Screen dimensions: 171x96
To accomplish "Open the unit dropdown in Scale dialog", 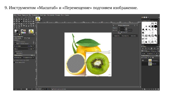I will (x=130, y=30).
